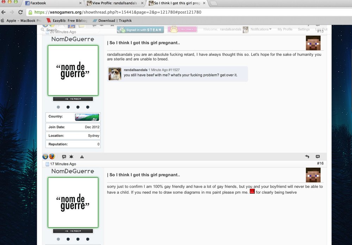This screenshot has width=352, height=245.
Task: Switch to the Facebook tab
Action: click(x=54, y=3)
